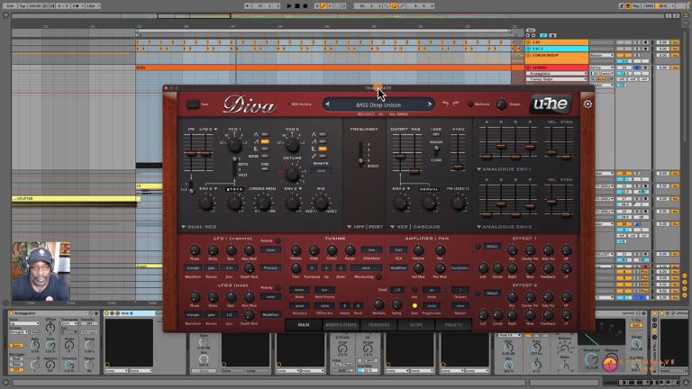Open LFO 1 triangle Waveform dropdown
This screenshot has height=389, width=692.
tap(193, 267)
